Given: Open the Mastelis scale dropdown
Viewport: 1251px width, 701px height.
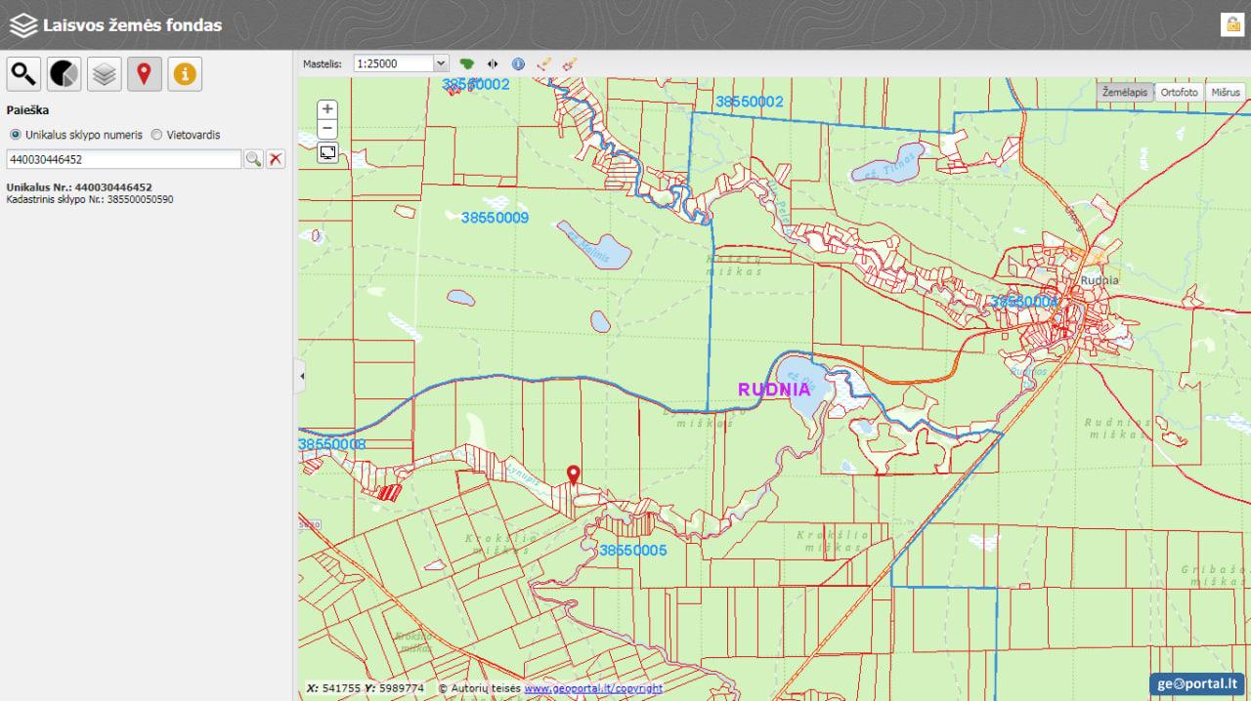Looking at the screenshot, I should point(401,63).
